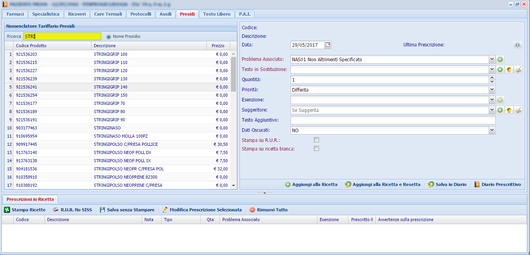Open the Suggeritore dropdown list
Image resolution: width=530 pixels, height=255 pixels.
click(x=492, y=110)
